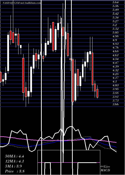
Task: Select the 4.03 price axis label
Action: tap(115, 85)
